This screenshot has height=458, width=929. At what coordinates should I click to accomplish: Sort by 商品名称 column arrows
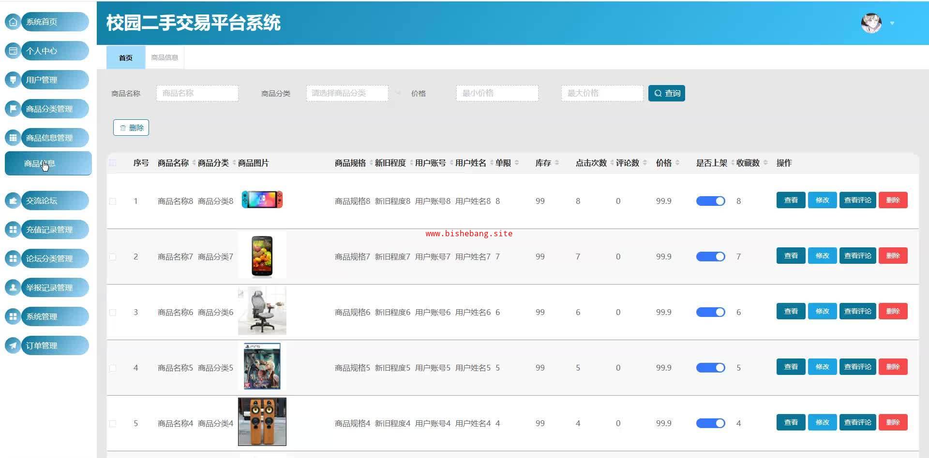(194, 163)
